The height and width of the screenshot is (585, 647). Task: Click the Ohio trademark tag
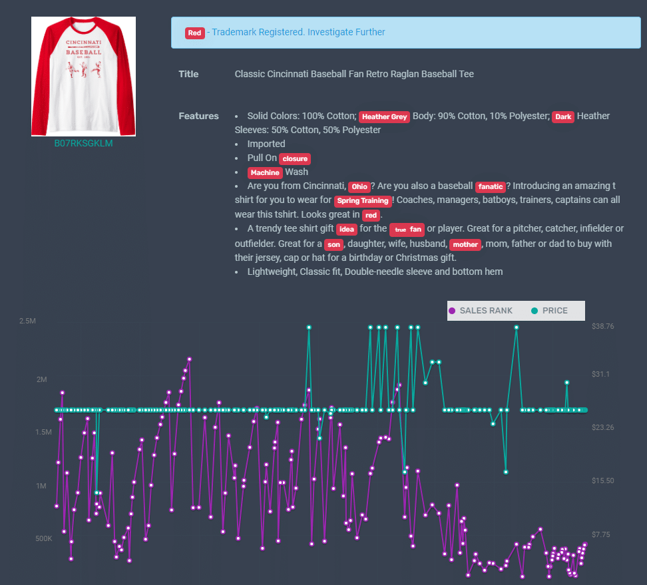point(359,187)
